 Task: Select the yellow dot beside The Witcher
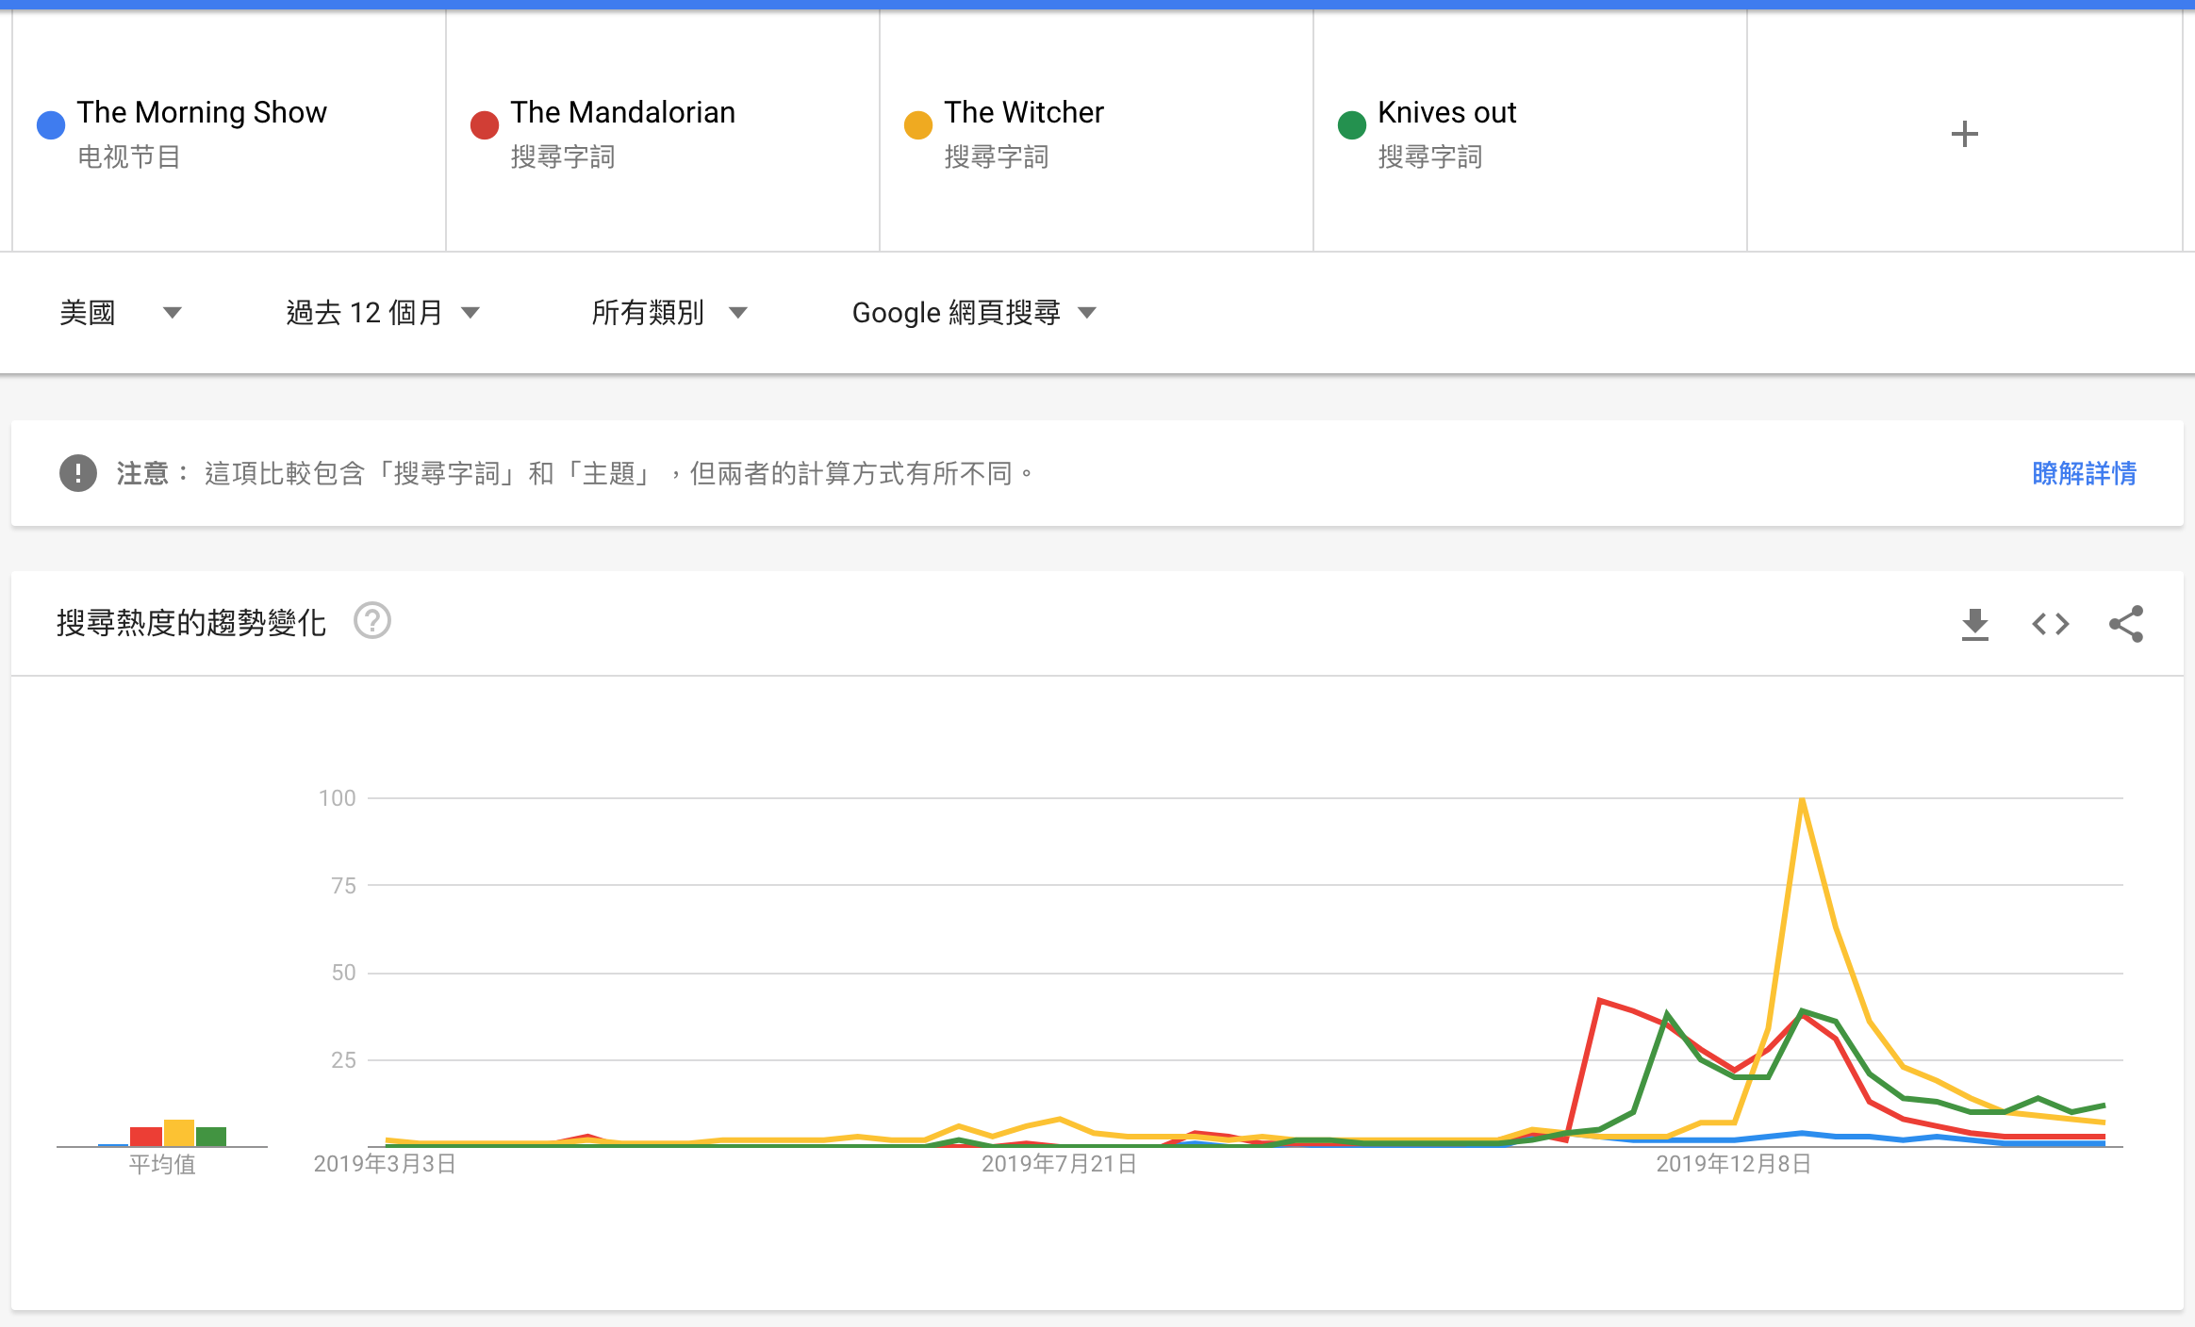click(x=918, y=124)
